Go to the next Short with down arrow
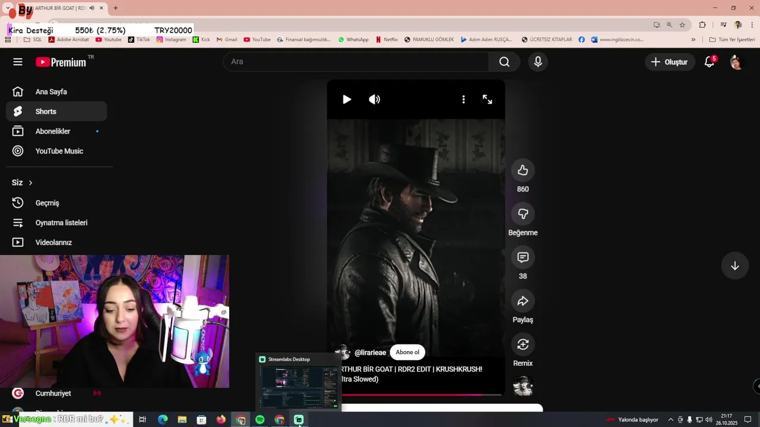 734,266
